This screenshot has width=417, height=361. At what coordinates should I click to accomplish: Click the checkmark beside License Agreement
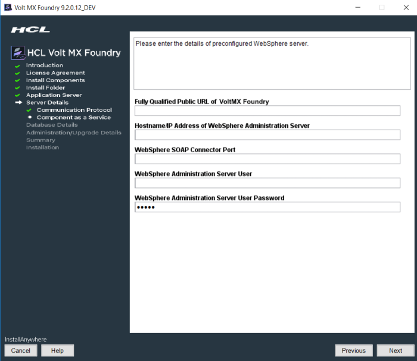[17, 73]
